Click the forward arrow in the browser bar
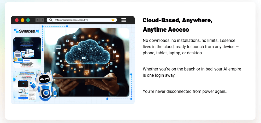This screenshot has height=123, width=261. [42, 20]
